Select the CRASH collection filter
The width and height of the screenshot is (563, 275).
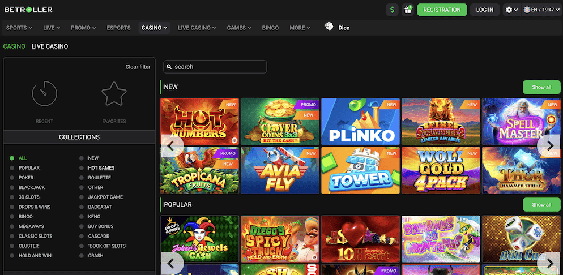coord(91,256)
